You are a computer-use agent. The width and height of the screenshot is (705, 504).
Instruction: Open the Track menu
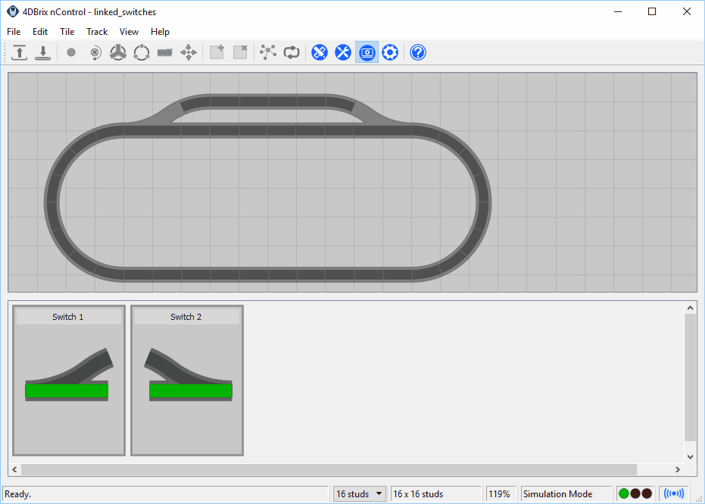97,32
